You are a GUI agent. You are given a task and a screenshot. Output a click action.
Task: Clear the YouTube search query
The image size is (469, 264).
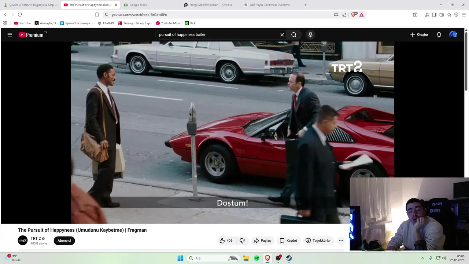point(282,35)
